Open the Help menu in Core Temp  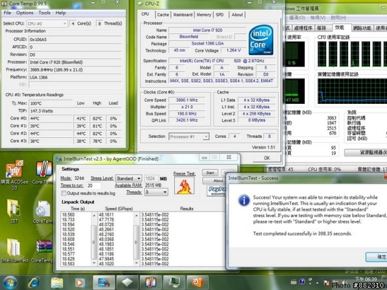60,13
